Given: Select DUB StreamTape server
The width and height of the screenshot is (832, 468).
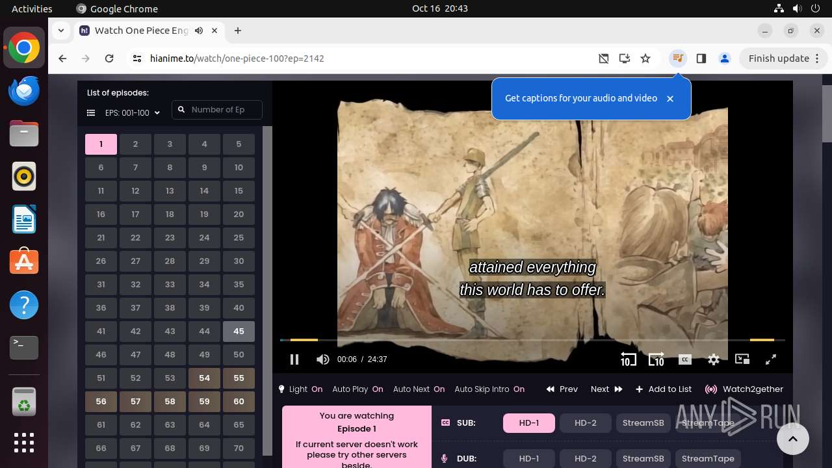Looking at the screenshot, I should [x=708, y=459].
